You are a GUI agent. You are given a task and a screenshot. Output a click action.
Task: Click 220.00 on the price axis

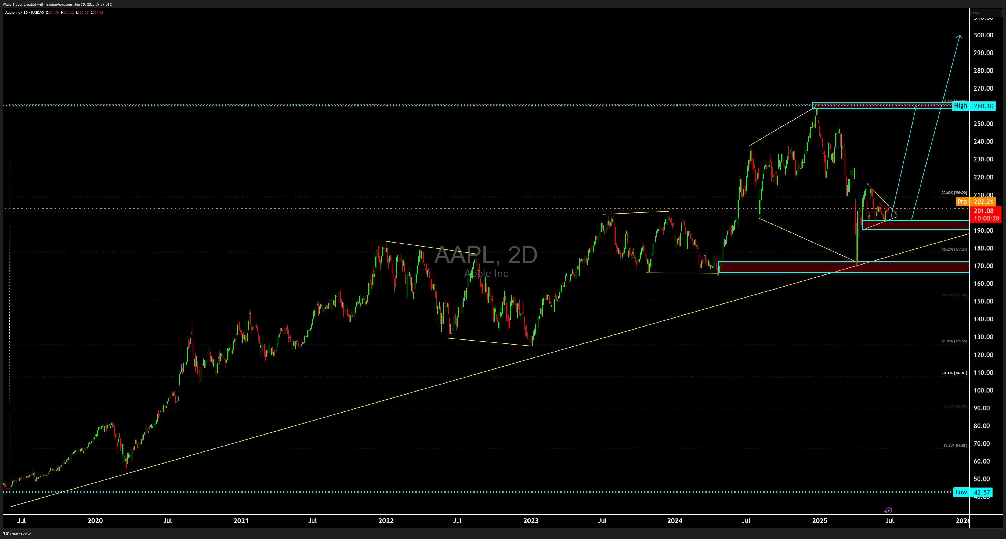point(983,177)
